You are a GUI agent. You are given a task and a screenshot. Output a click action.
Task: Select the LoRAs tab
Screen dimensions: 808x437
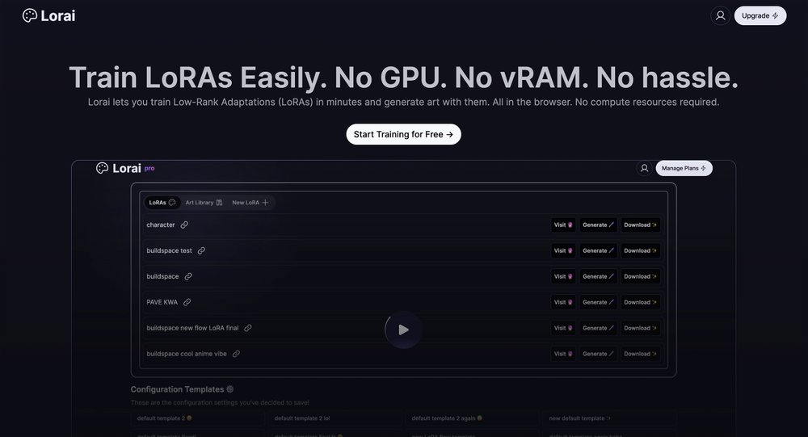point(162,203)
